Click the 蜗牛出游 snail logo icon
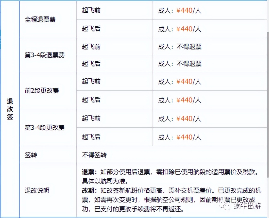This screenshot has width=269, height=218. (x=226, y=206)
